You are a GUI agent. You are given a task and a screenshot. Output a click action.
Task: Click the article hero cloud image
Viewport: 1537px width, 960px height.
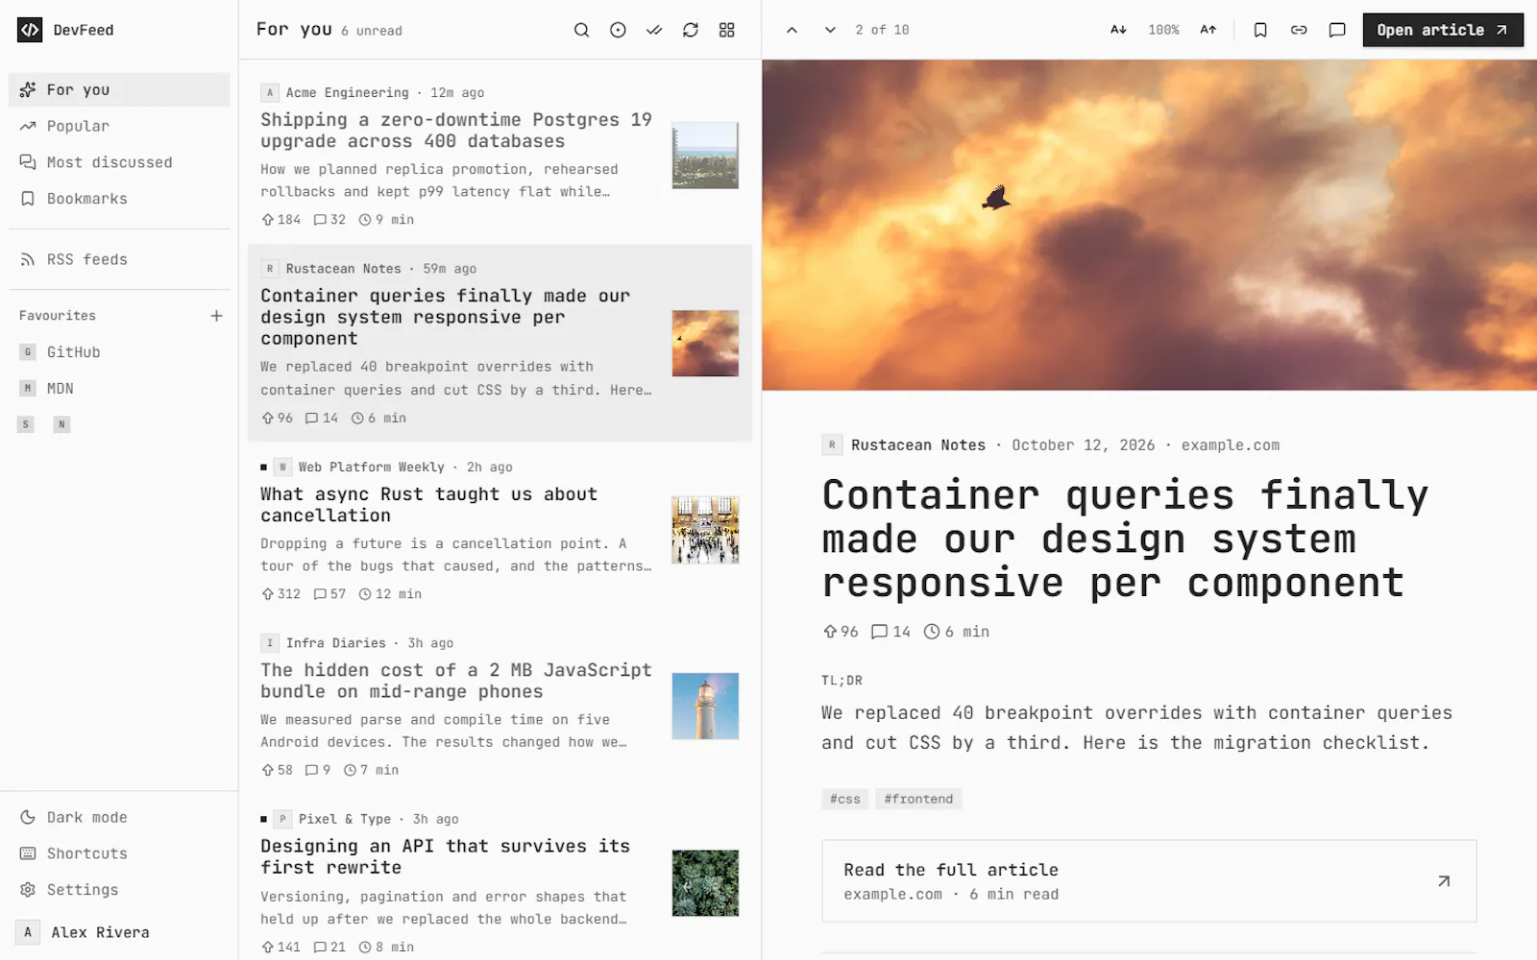tap(1149, 226)
